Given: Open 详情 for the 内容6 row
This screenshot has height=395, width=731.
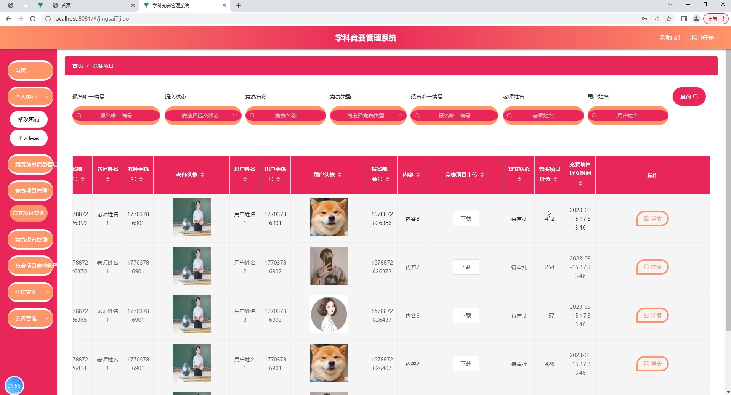Looking at the screenshot, I should click(x=652, y=315).
